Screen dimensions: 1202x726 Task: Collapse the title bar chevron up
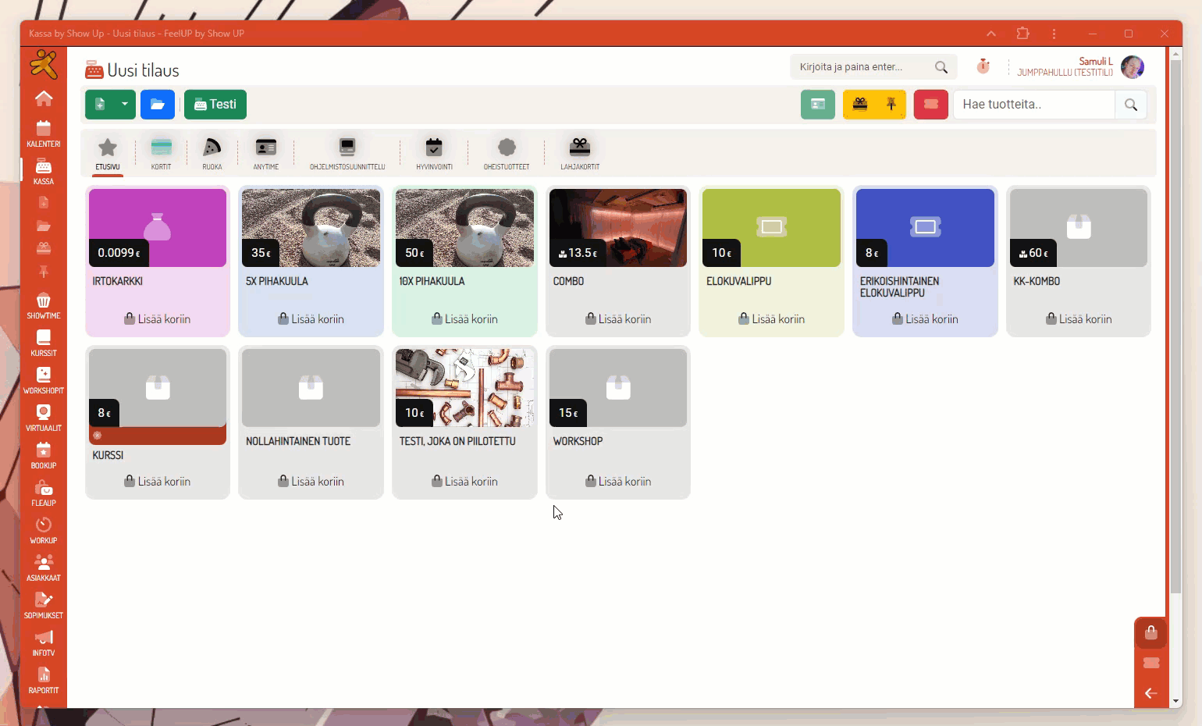[991, 34]
